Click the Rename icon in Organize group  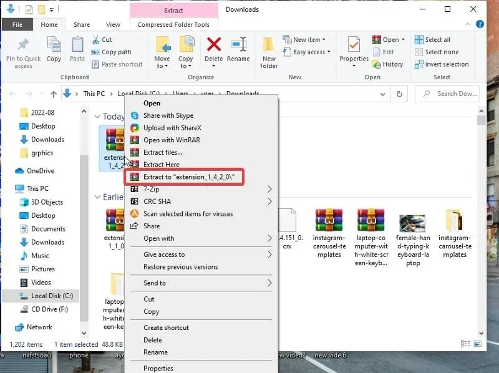[x=239, y=44]
